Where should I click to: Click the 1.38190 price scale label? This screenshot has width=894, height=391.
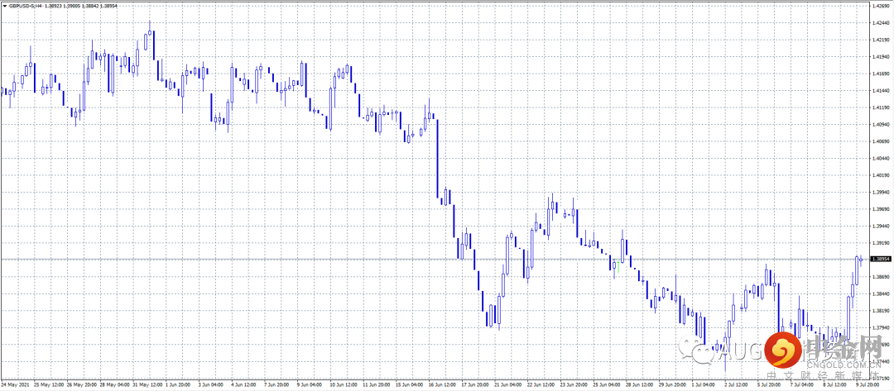pyautogui.click(x=880, y=311)
